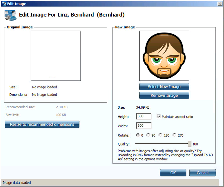Click Resize to recommended dimensions
Screen dimensions: 224x187
click(x=42, y=124)
